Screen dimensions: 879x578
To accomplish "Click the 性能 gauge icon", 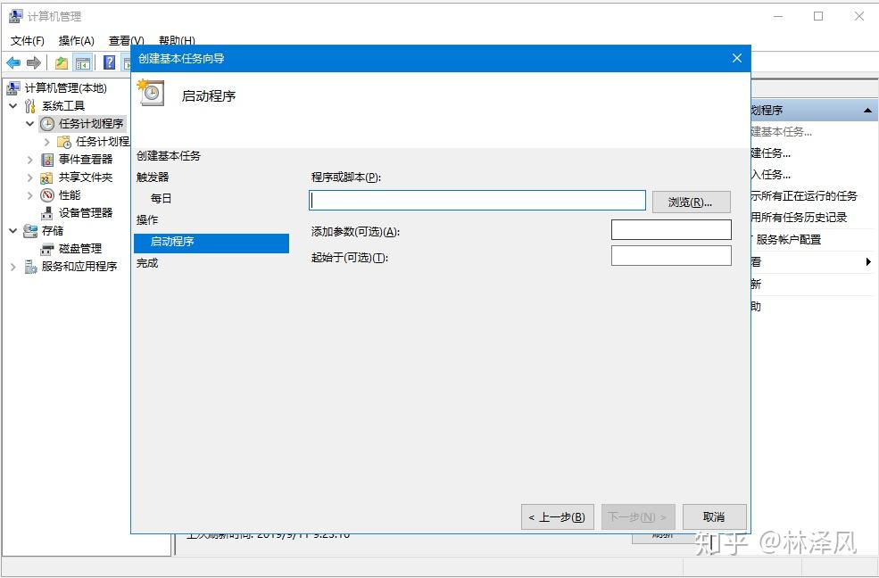I will point(47,195).
